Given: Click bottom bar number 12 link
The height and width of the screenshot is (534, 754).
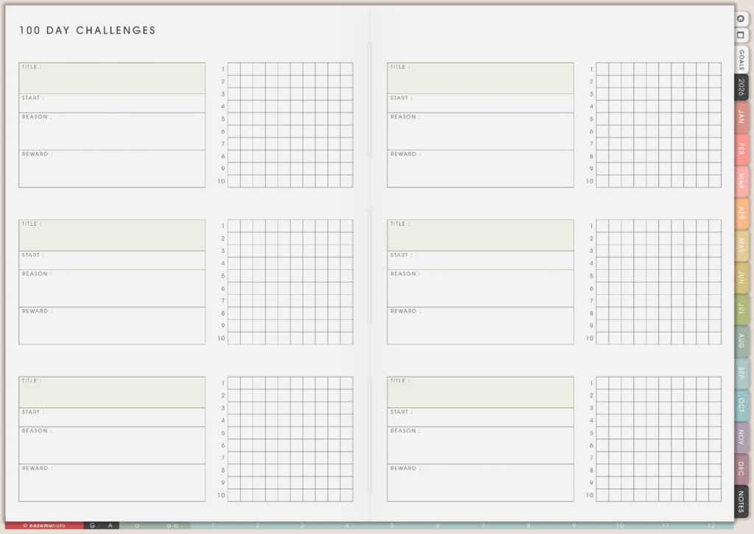Looking at the screenshot, I should (711, 526).
